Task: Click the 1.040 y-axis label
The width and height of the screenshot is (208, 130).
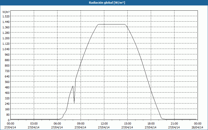Action: click(x=6, y=49)
